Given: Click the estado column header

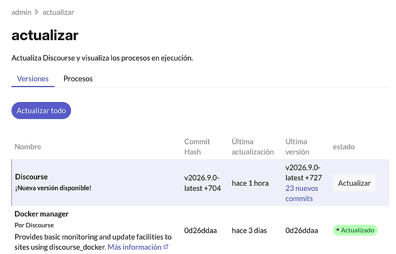Looking at the screenshot, I should tap(343, 147).
